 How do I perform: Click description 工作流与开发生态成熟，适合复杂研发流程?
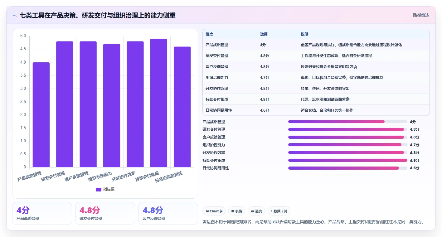tap(336, 56)
